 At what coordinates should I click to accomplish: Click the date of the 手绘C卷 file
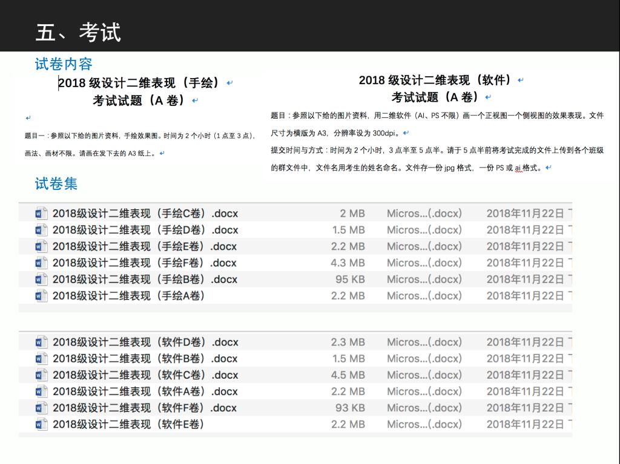[526, 214]
